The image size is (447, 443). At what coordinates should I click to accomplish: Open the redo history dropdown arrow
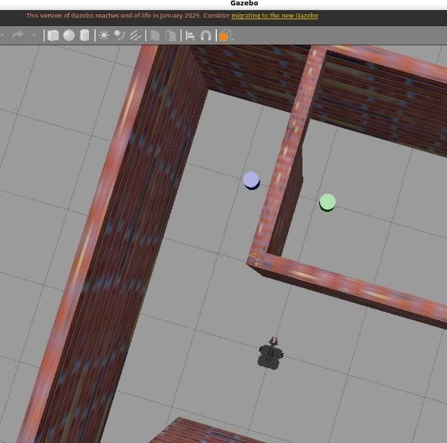click(x=34, y=35)
